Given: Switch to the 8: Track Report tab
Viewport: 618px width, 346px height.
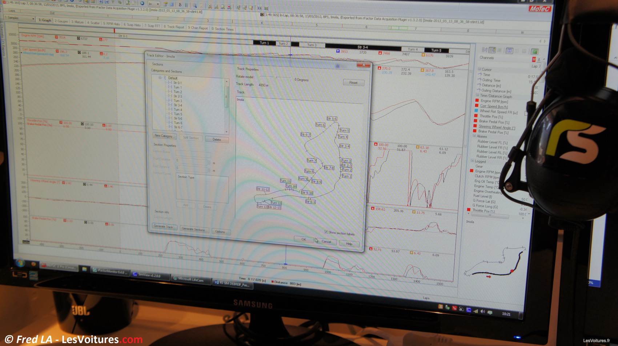Looking at the screenshot, I should click(174, 27).
